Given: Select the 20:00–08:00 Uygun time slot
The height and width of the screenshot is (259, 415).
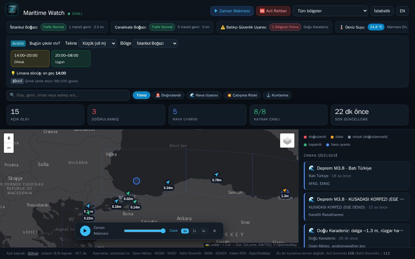Looking at the screenshot, I should coord(71,59).
